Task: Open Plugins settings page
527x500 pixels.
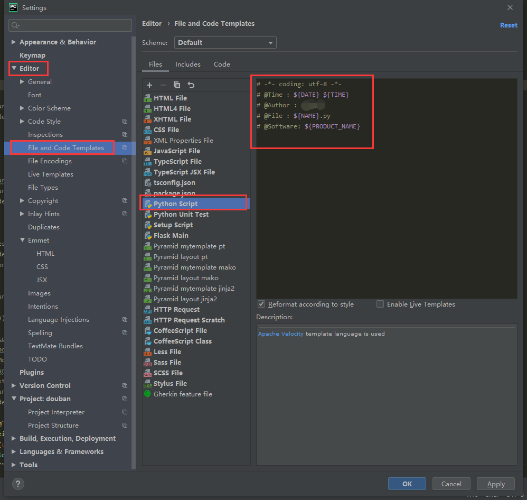Action: [32, 373]
